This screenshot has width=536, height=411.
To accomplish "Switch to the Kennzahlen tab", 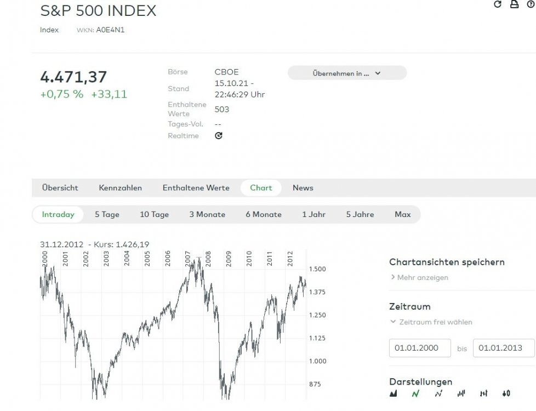I will coord(120,188).
